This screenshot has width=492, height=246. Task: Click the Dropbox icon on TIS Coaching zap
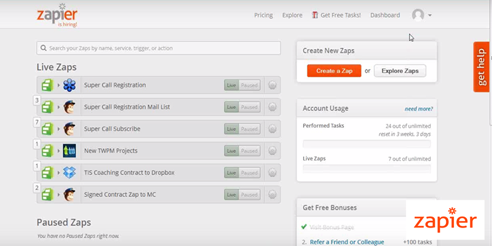[x=69, y=173]
